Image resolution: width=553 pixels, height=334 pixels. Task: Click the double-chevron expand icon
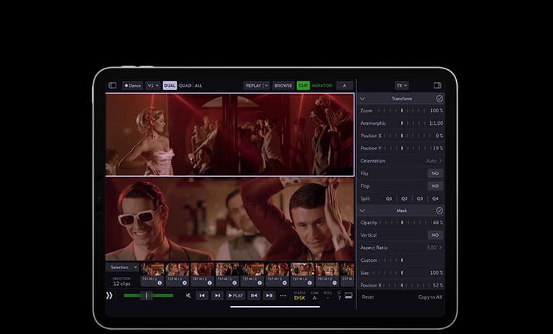click(x=109, y=296)
